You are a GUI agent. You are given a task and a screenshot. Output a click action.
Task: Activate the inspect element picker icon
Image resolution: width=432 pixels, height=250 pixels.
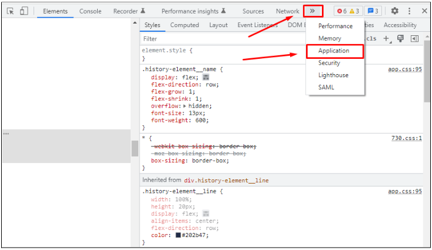[10, 11]
